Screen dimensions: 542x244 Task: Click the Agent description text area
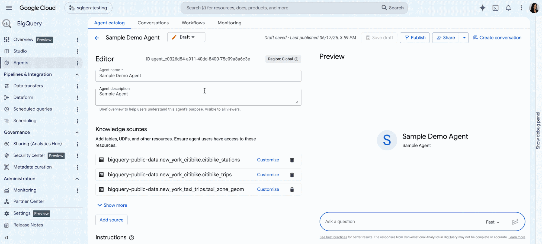pyautogui.click(x=198, y=97)
